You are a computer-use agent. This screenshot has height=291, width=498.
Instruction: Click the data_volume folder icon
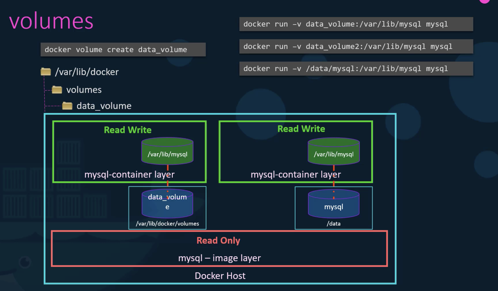67,106
